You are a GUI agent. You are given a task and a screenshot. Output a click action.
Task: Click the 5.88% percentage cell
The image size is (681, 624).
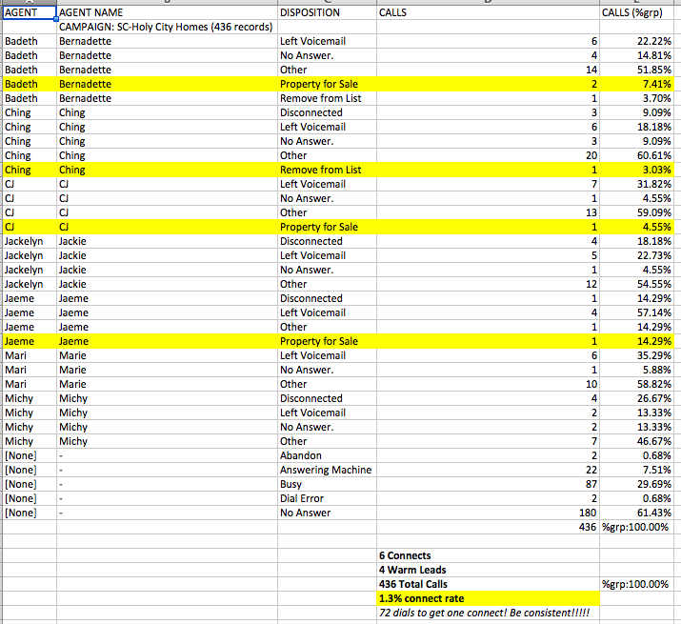click(636, 370)
